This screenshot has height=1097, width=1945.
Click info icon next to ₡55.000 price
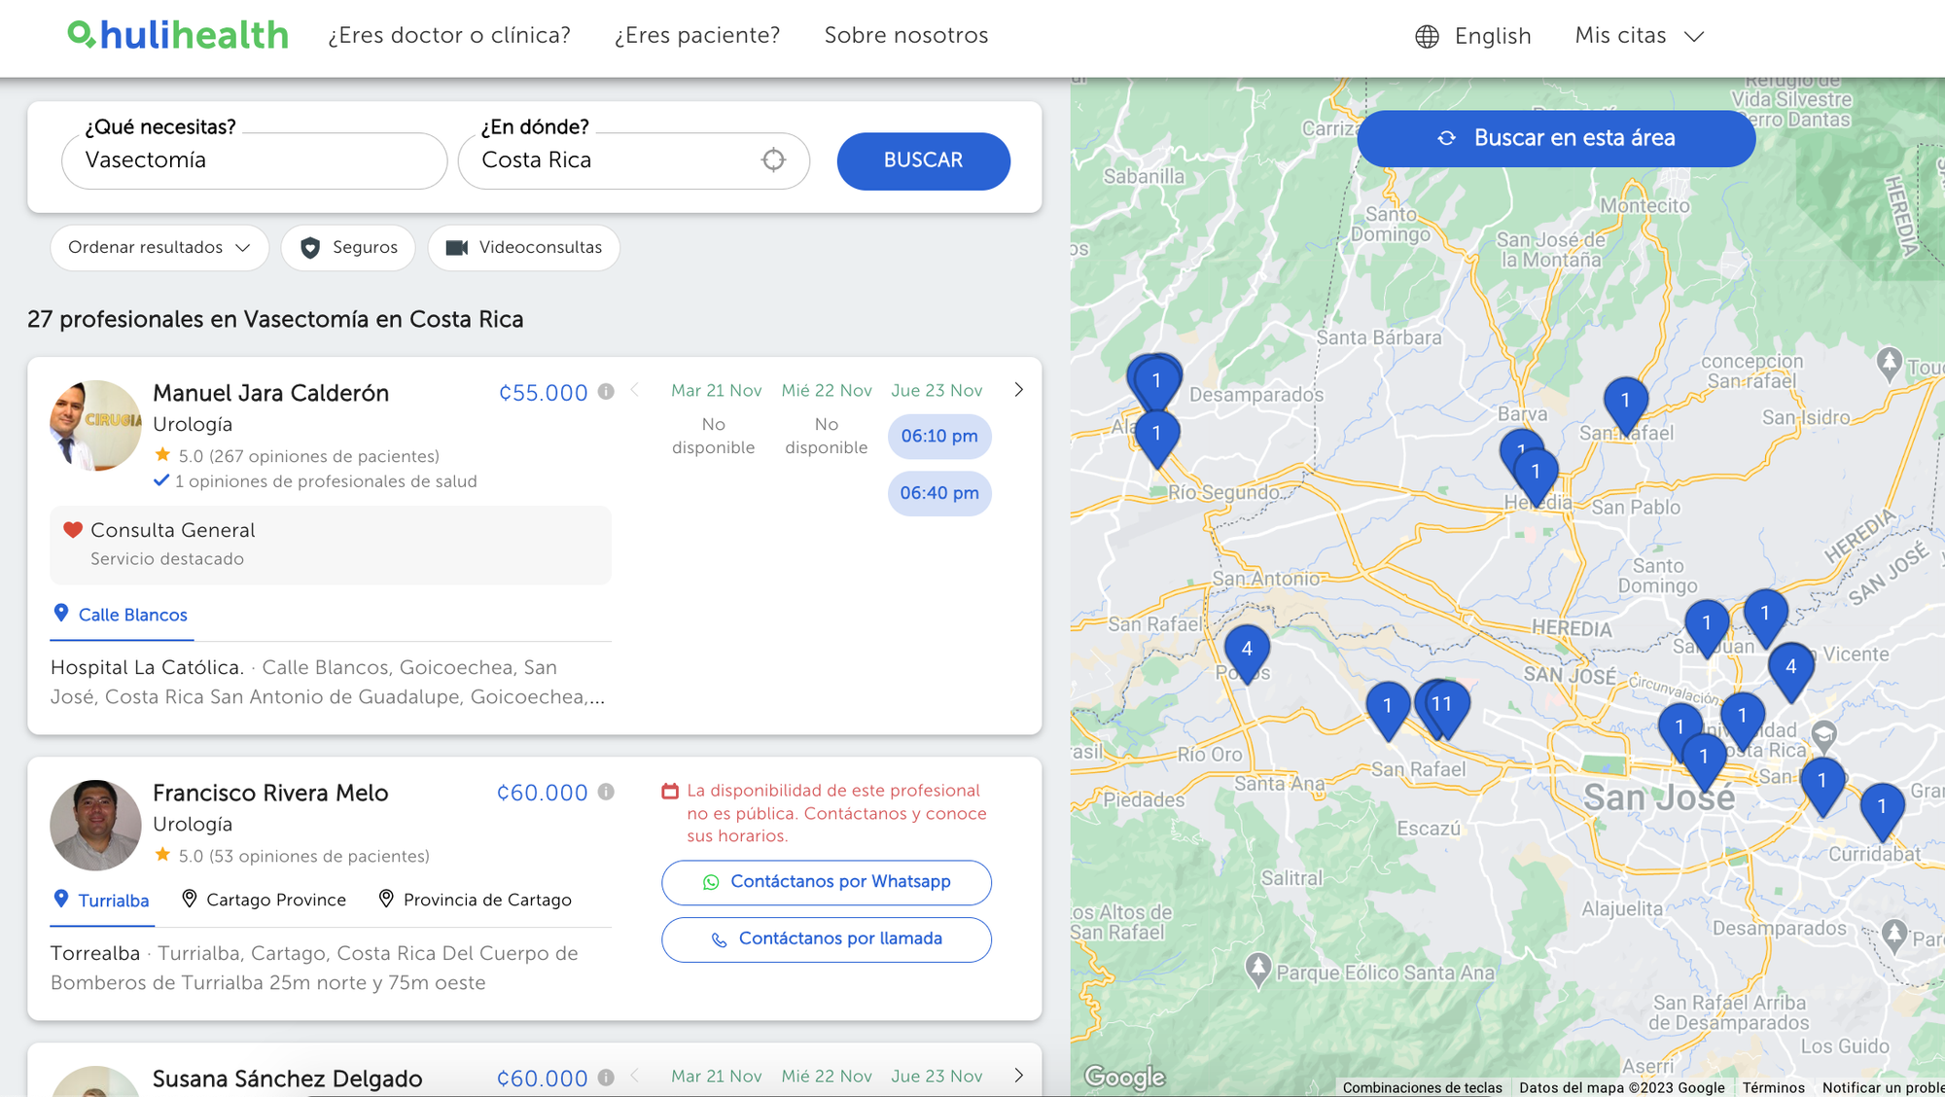click(606, 392)
